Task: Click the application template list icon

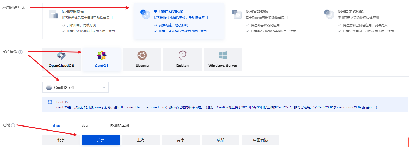Action: (53, 14)
